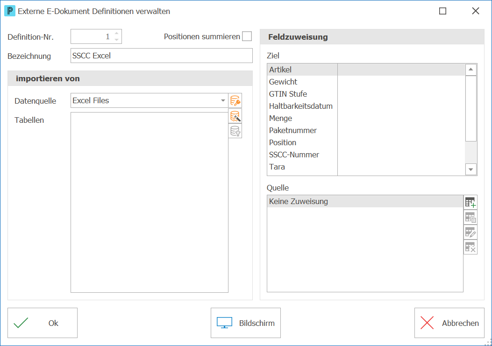This screenshot has width=492, height=346.
Task: Select Keine Zuweisung in Quelle list
Action: (x=365, y=201)
